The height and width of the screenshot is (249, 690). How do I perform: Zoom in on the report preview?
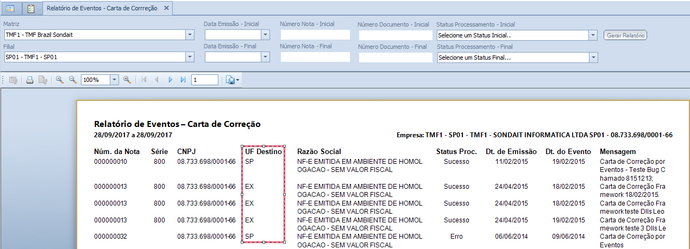tap(127, 80)
